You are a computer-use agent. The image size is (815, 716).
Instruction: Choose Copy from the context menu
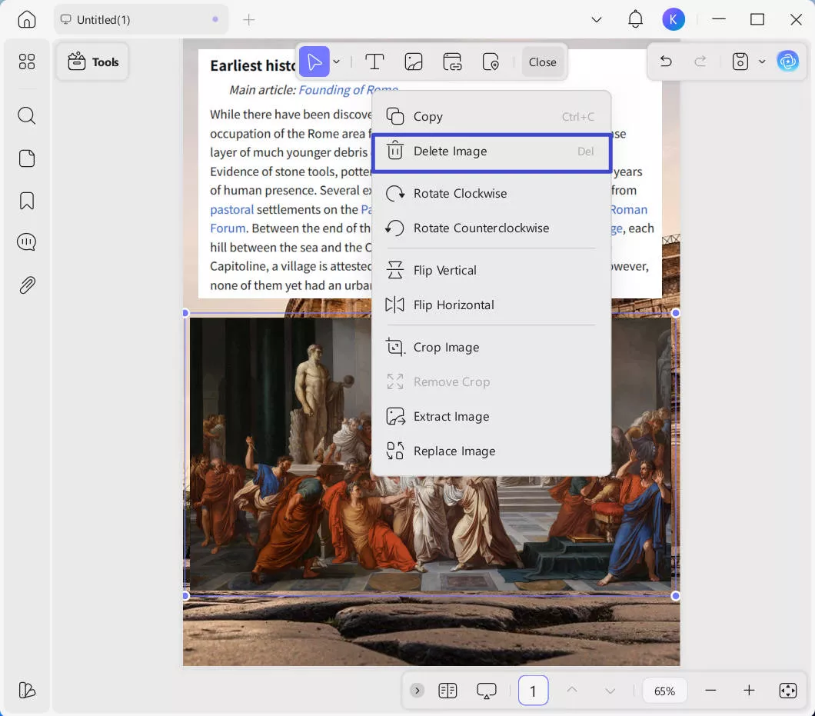491,116
